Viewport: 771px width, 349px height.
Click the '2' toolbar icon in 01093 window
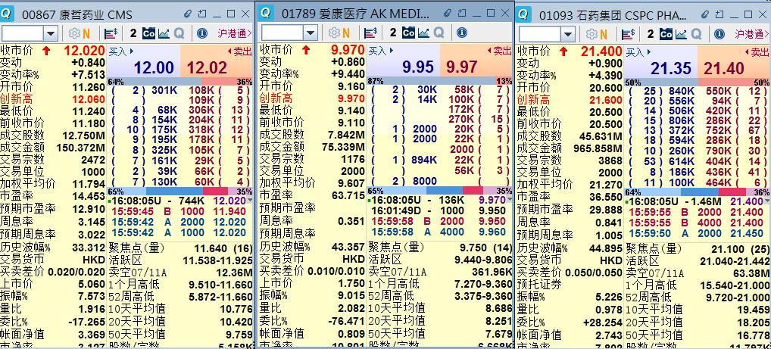pyautogui.click(x=651, y=33)
